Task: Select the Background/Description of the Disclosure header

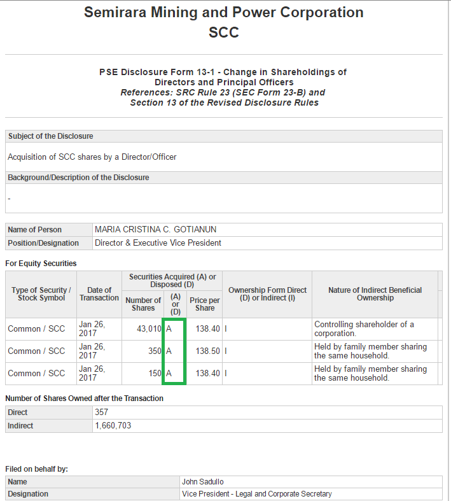Action: point(78,178)
